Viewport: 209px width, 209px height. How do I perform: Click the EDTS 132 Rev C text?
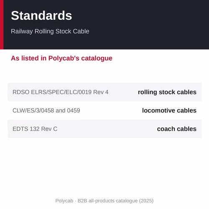[35, 129]
